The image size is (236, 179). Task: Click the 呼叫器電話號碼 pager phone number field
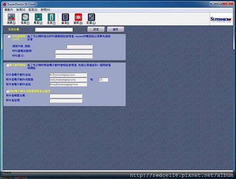click(74, 52)
